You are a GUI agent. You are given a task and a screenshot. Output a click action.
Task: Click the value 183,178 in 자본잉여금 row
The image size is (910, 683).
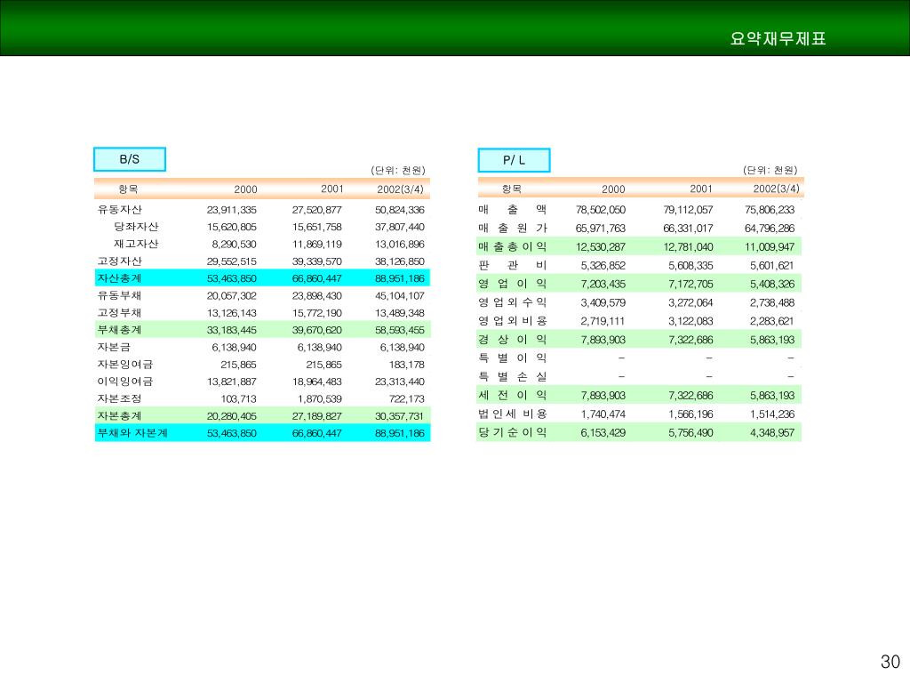point(406,364)
